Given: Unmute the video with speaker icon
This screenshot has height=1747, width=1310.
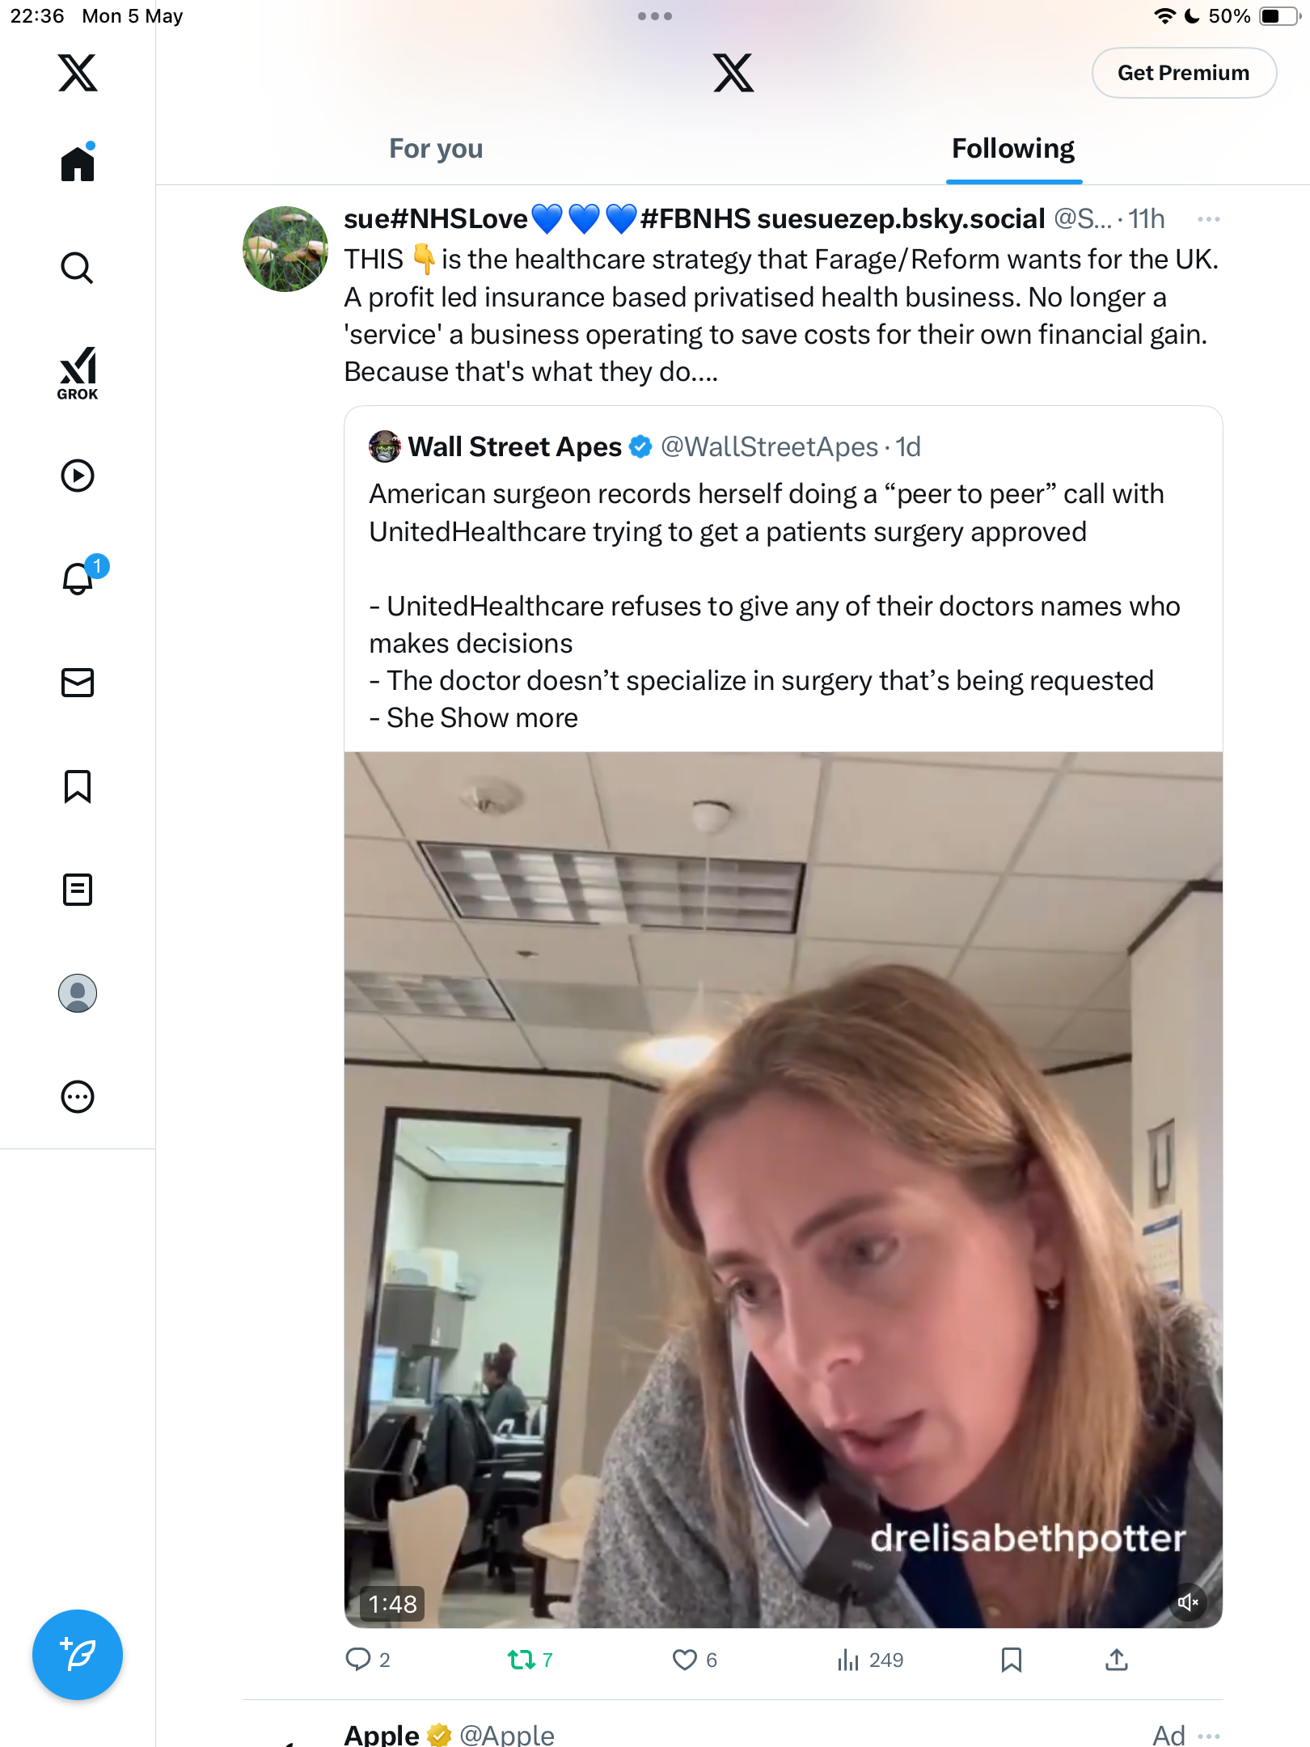Looking at the screenshot, I should click(1188, 1602).
